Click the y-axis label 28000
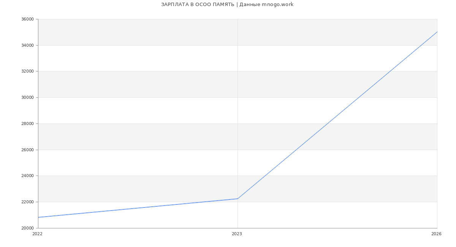The height and width of the screenshot is (247, 456). [x=28, y=124]
